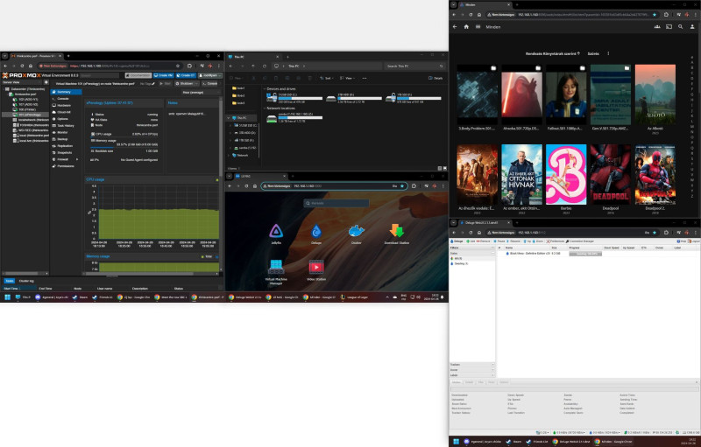
Task: Pause the torrent in the Deluge toolbar
Action: [499, 241]
